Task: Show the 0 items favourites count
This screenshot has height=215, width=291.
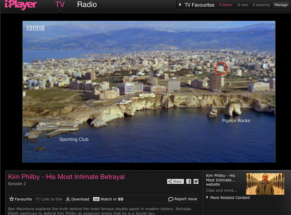Action: pos(226,5)
